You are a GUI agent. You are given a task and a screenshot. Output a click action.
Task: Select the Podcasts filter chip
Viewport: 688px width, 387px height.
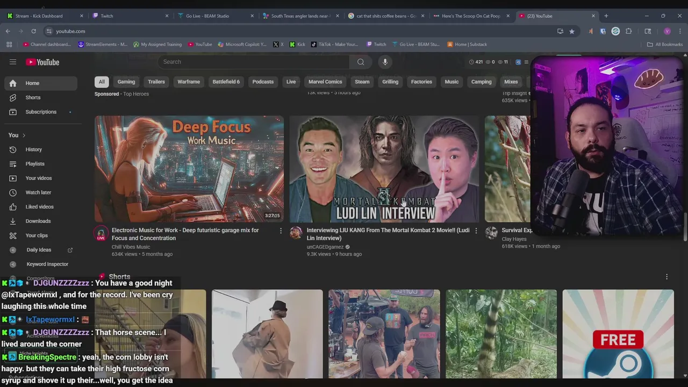263,82
